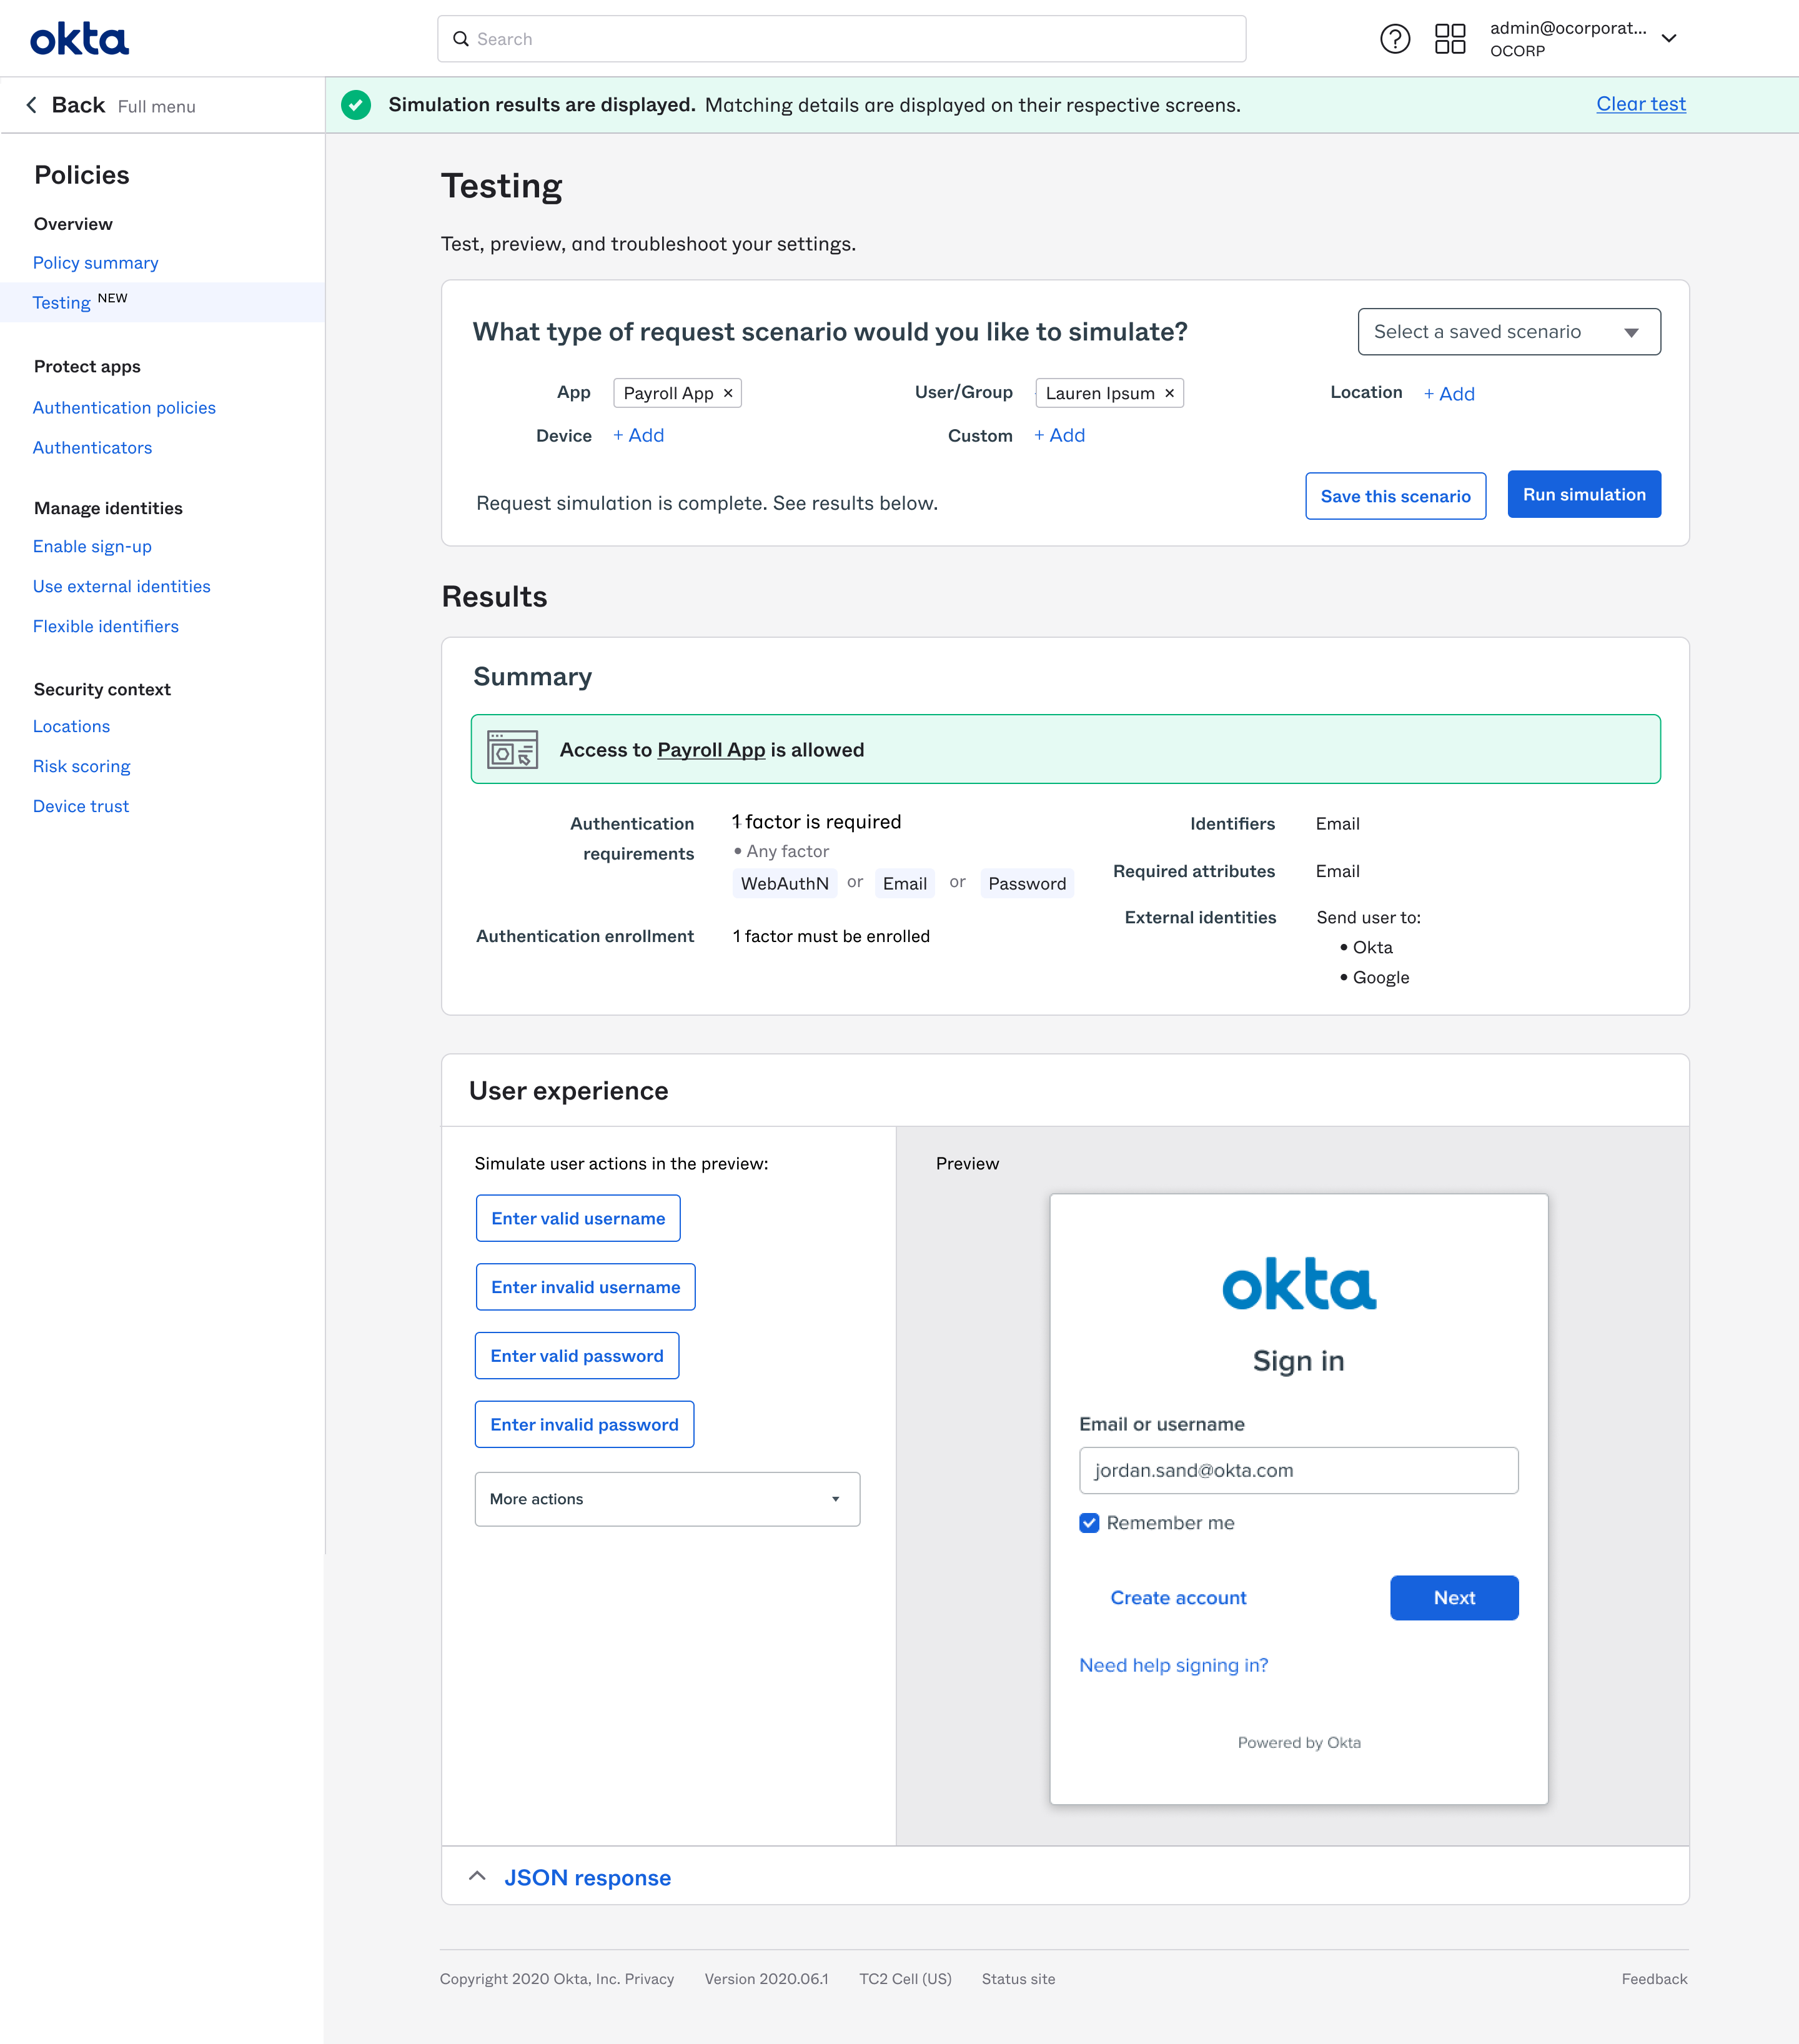
Task: Remove the Payroll App chip
Action: pyautogui.click(x=728, y=393)
